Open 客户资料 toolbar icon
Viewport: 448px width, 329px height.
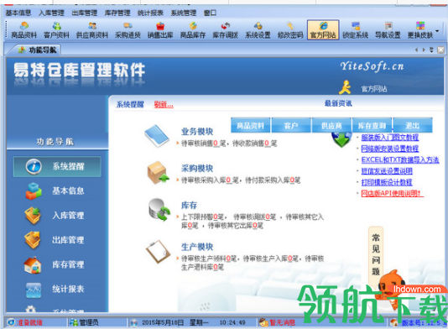pos(56,30)
